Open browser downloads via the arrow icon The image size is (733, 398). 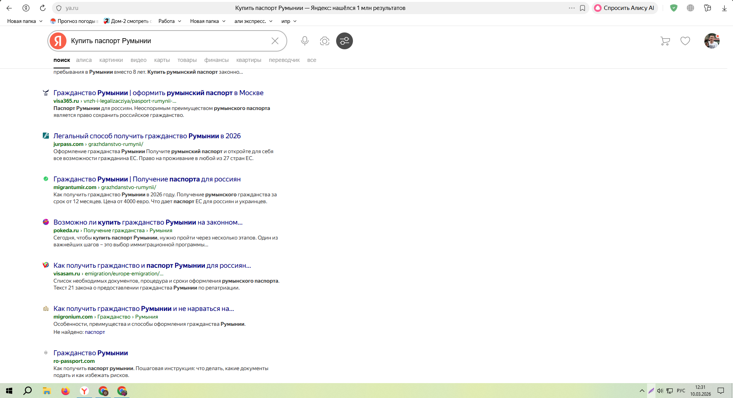click(x=724, y=8)
